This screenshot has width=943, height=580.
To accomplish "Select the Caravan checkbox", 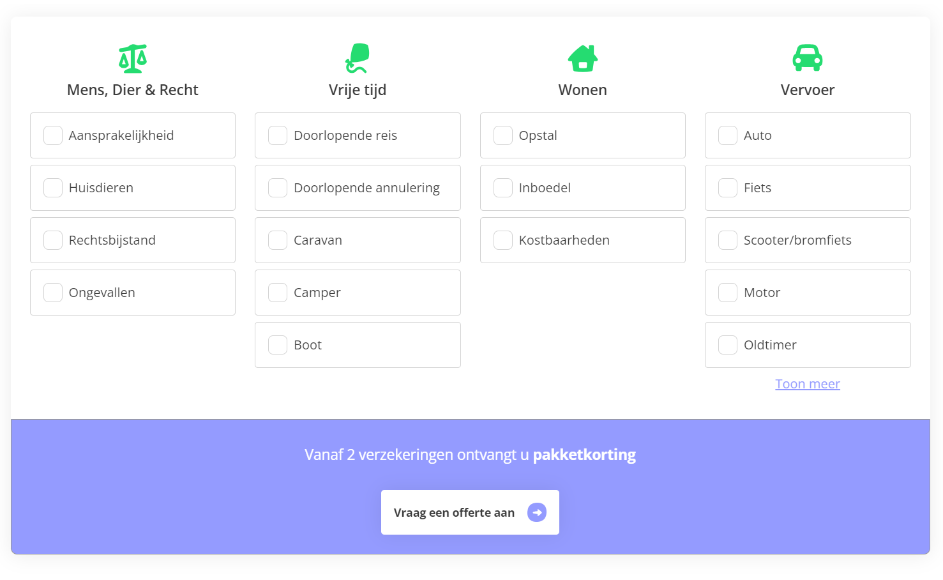I will tap(278, 240).
